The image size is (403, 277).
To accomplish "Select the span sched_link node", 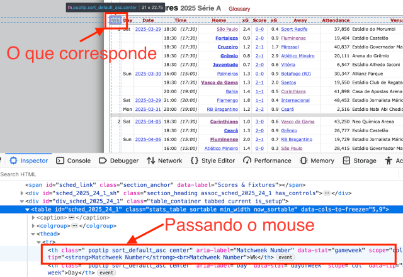I will (x=165, y=184).
